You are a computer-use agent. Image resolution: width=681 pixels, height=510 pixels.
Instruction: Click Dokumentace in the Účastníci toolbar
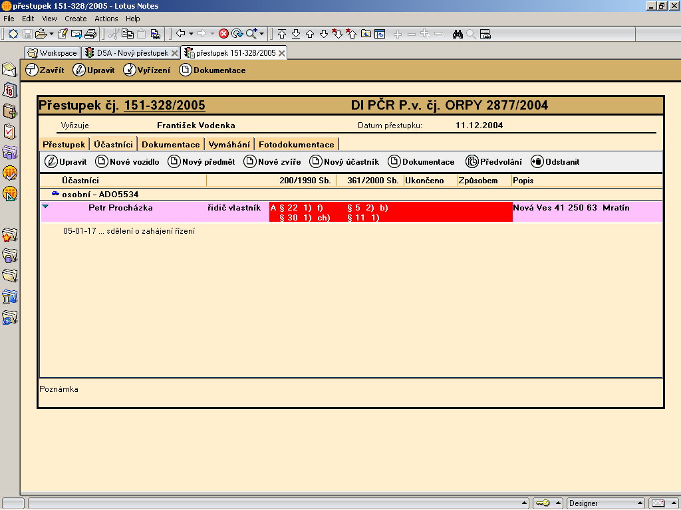click(x=421, y=162)
